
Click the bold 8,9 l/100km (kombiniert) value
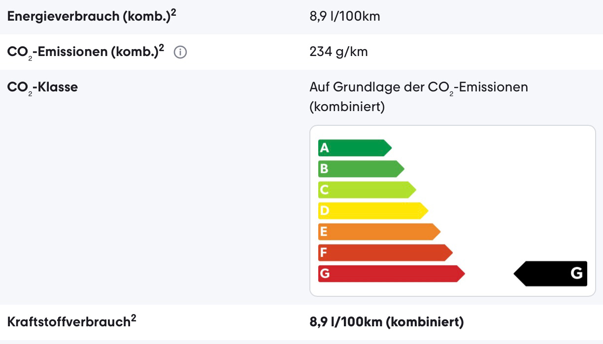(x=386, y=322)
